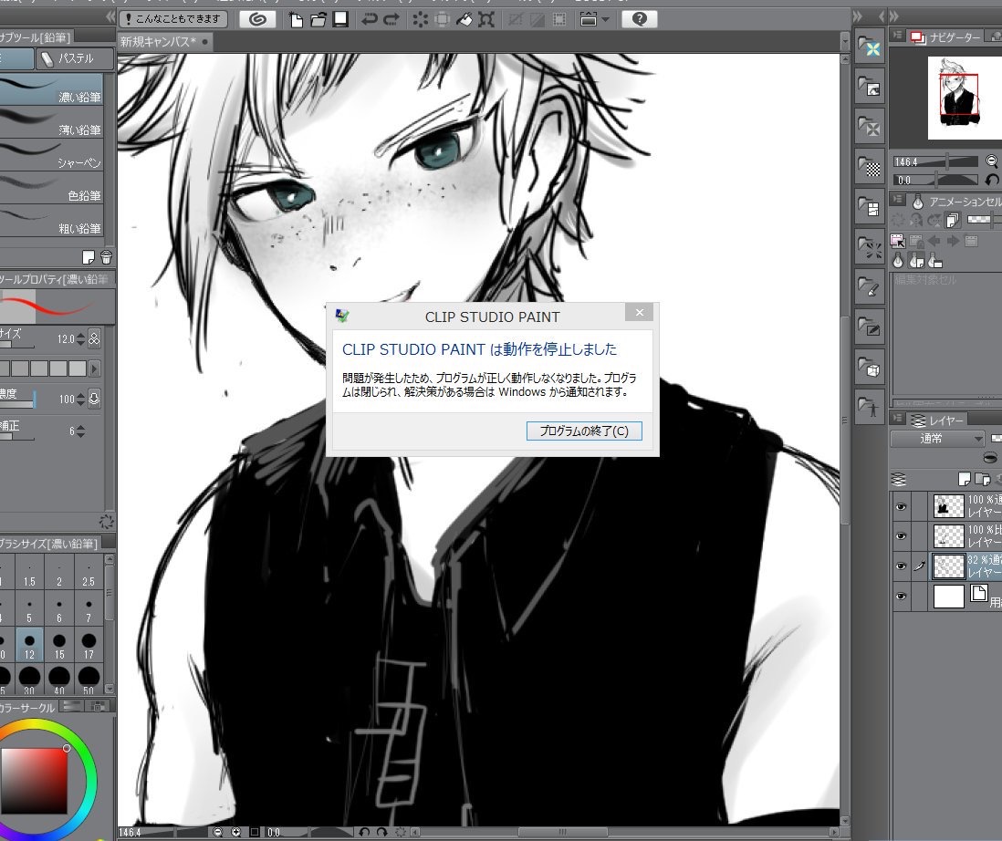Image resolution: width=1002 pixels, height=841 pixels.
Task: Click the New document icon in the toolbar
Action: 297,18
